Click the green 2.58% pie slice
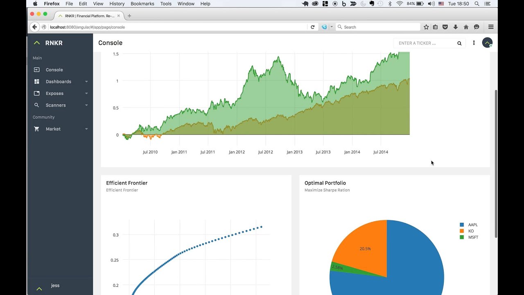The width and height of the screenshot is (524, 295). tap(338, 267)
